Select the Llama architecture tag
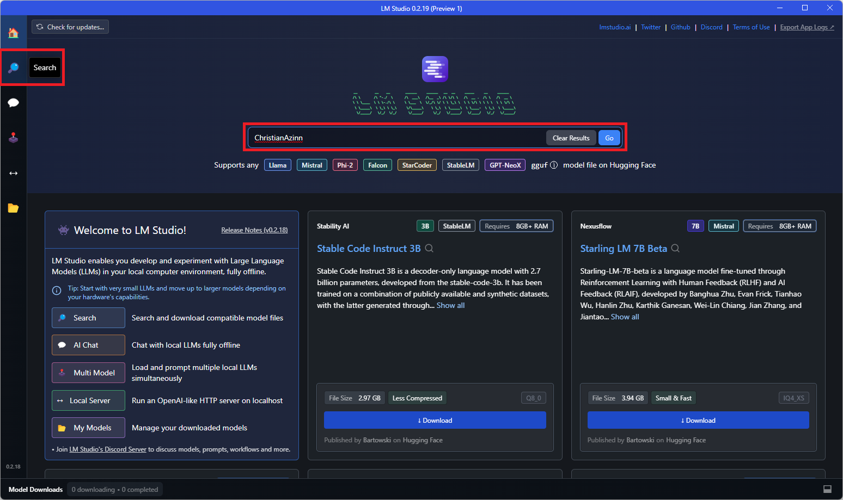The width and height of the screenshot is (843, 500). tap(277, 165)
